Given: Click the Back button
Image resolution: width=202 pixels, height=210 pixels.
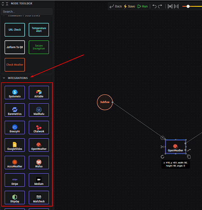Looking at the screenshot, I should pyautogui.click(x=116, y=6).
